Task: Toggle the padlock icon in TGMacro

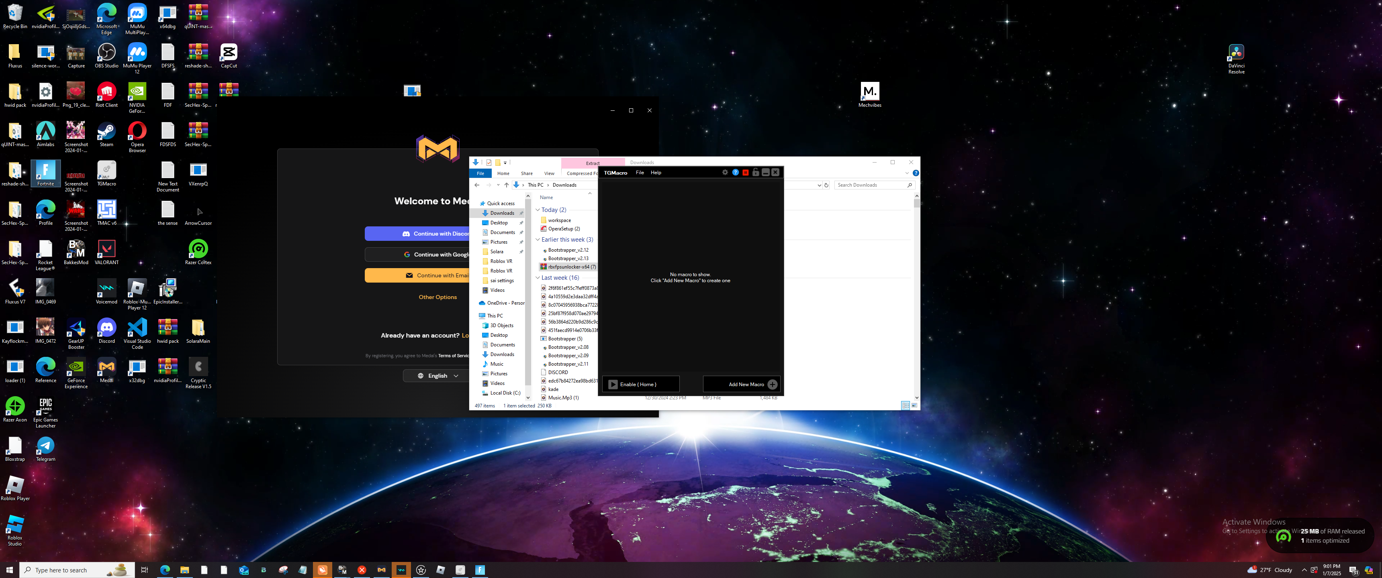Action: coord(755,173)
